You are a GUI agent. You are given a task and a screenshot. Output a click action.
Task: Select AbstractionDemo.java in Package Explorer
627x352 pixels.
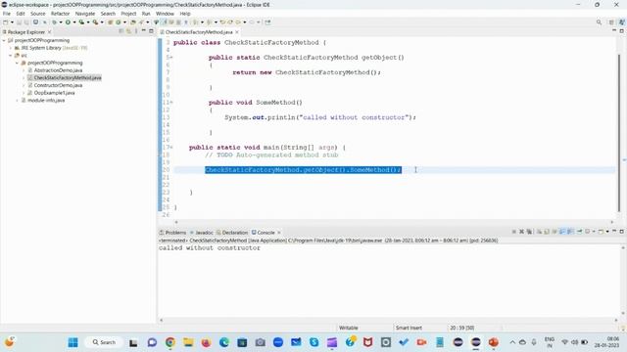point(58,70)
